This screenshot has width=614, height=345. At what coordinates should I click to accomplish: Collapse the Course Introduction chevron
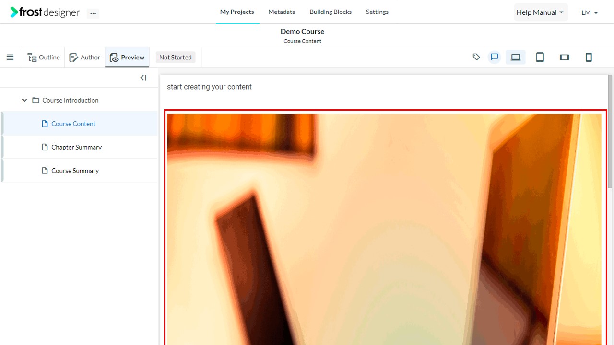point(24,100)
